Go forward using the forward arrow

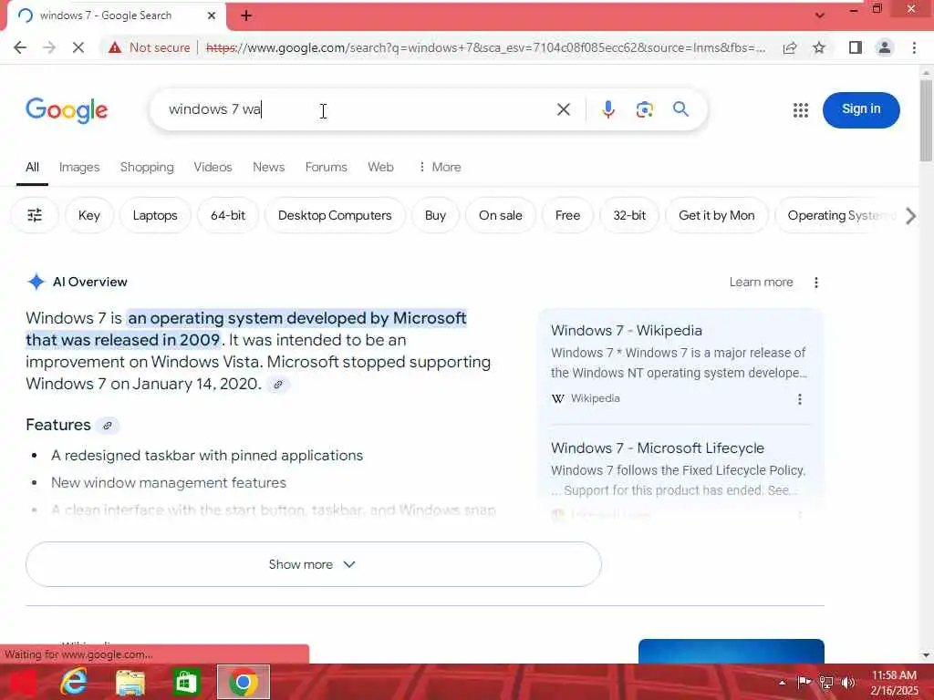[49, 47]
